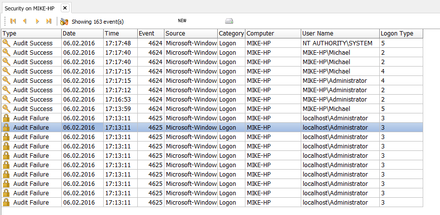
Task: Click the key icon of the 17:16:53 event
Action: click(6, 99)
